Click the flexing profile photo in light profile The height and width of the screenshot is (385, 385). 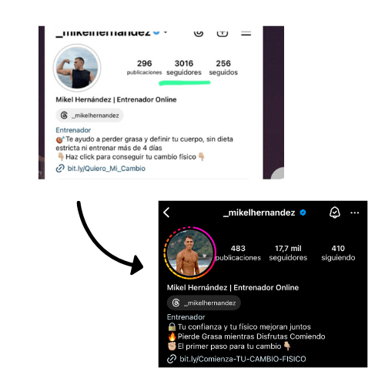tap(77, 68)
